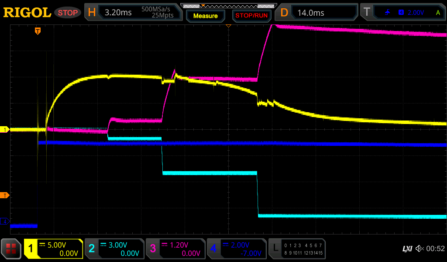Toggle channel 1 with the yellow 5.00V label

(53, 249)
